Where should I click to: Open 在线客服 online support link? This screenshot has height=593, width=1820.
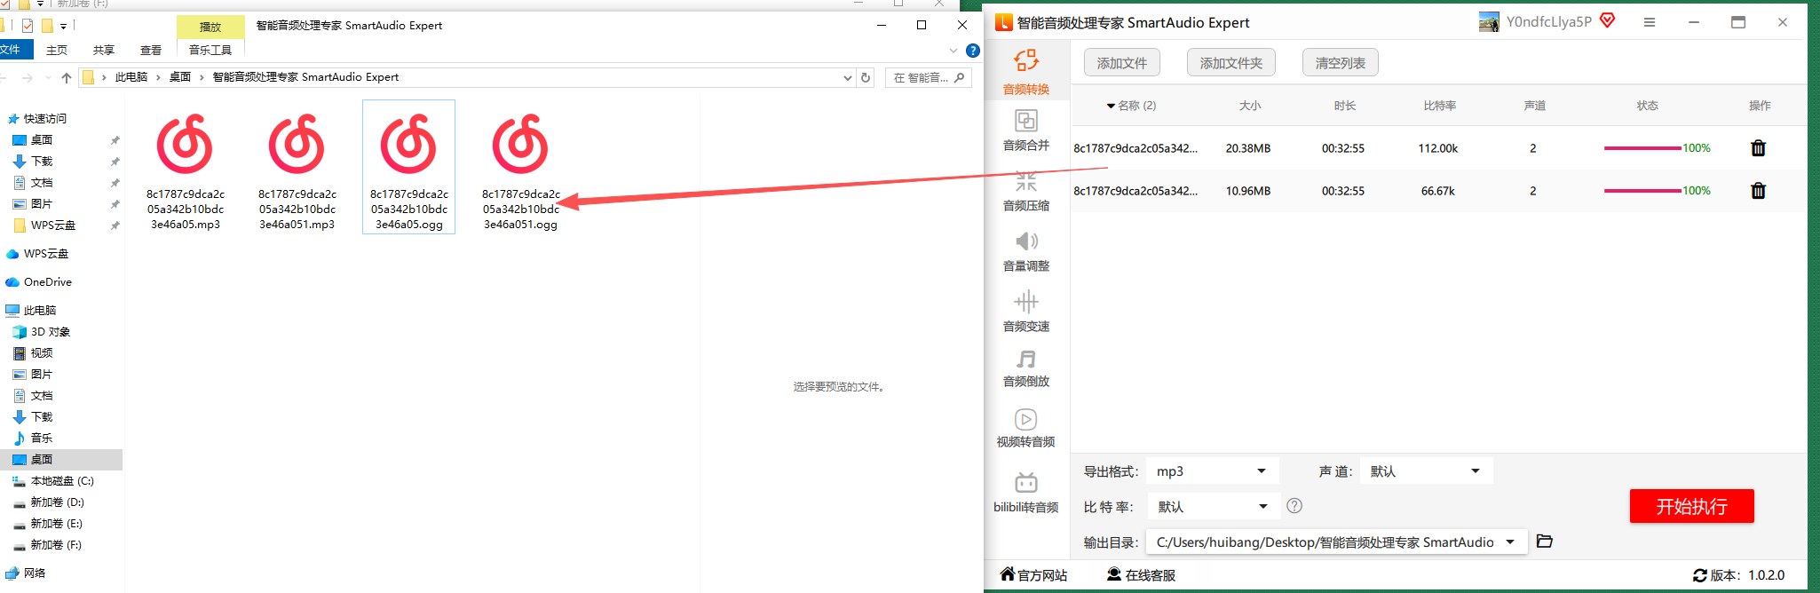(1141, 575)
